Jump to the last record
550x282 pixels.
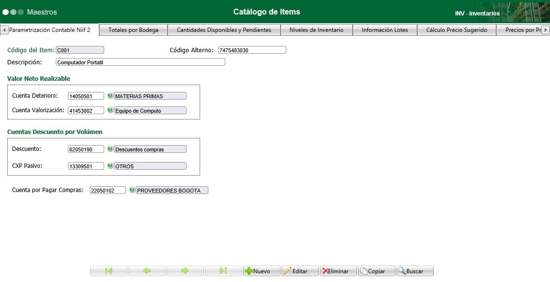point(223,271)
